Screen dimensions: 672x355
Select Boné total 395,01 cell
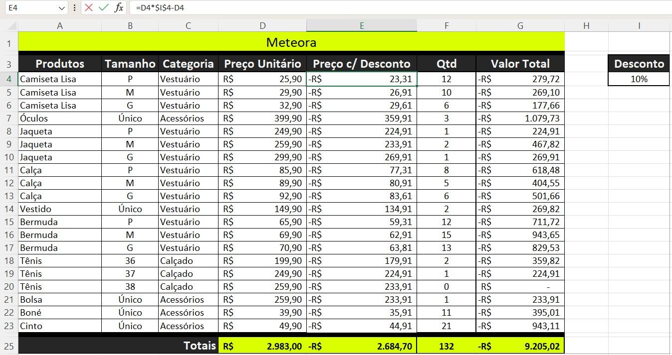(x=520, y=312)
